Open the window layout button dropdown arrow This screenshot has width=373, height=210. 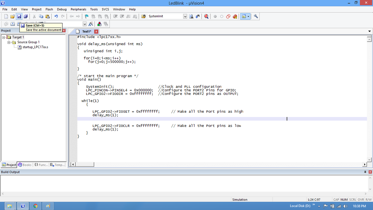[248, 16]
